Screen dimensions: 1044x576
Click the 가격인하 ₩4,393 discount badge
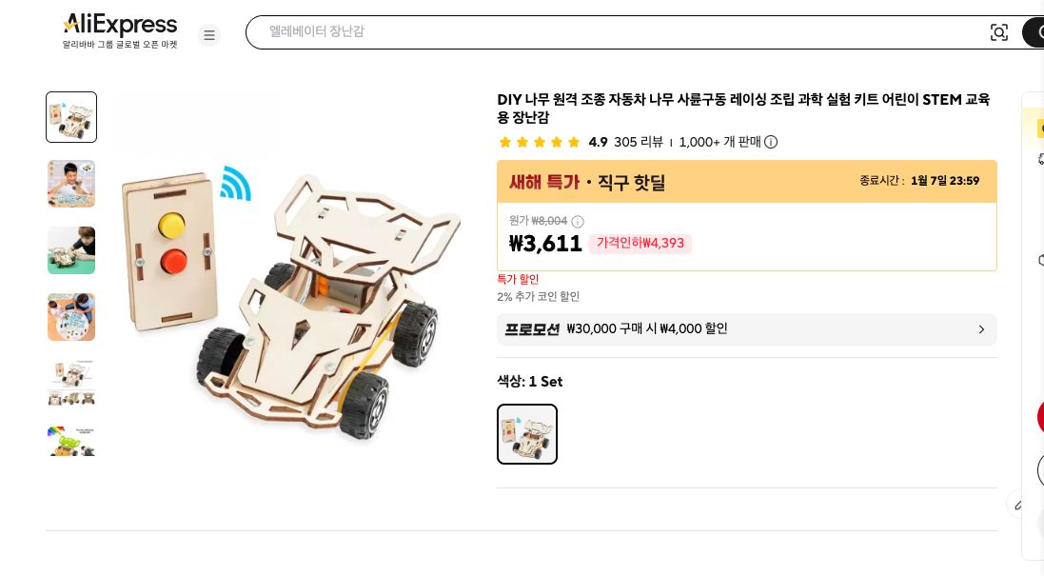pos(640,244)
